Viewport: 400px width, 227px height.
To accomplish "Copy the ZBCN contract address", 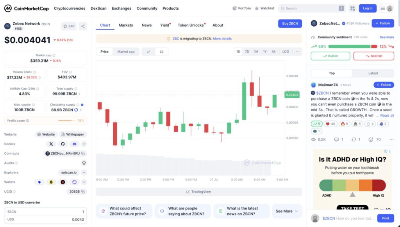I will (83, 154).
